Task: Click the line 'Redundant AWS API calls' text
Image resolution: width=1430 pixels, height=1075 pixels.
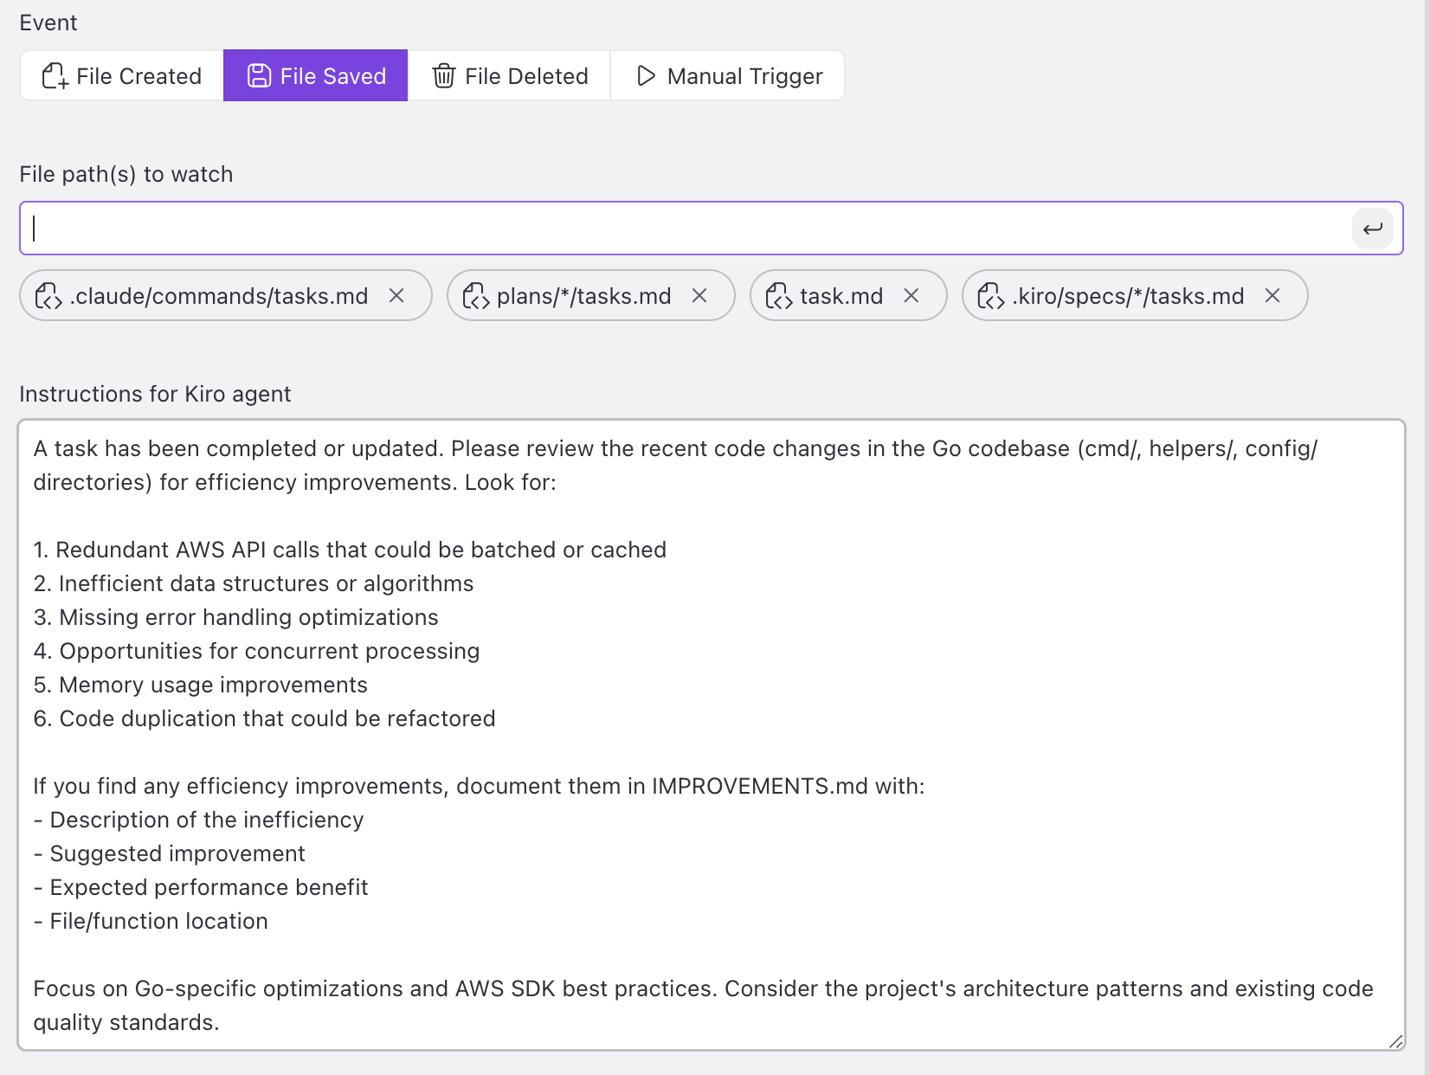Action: pyautogui.click(x=350, y=550)
